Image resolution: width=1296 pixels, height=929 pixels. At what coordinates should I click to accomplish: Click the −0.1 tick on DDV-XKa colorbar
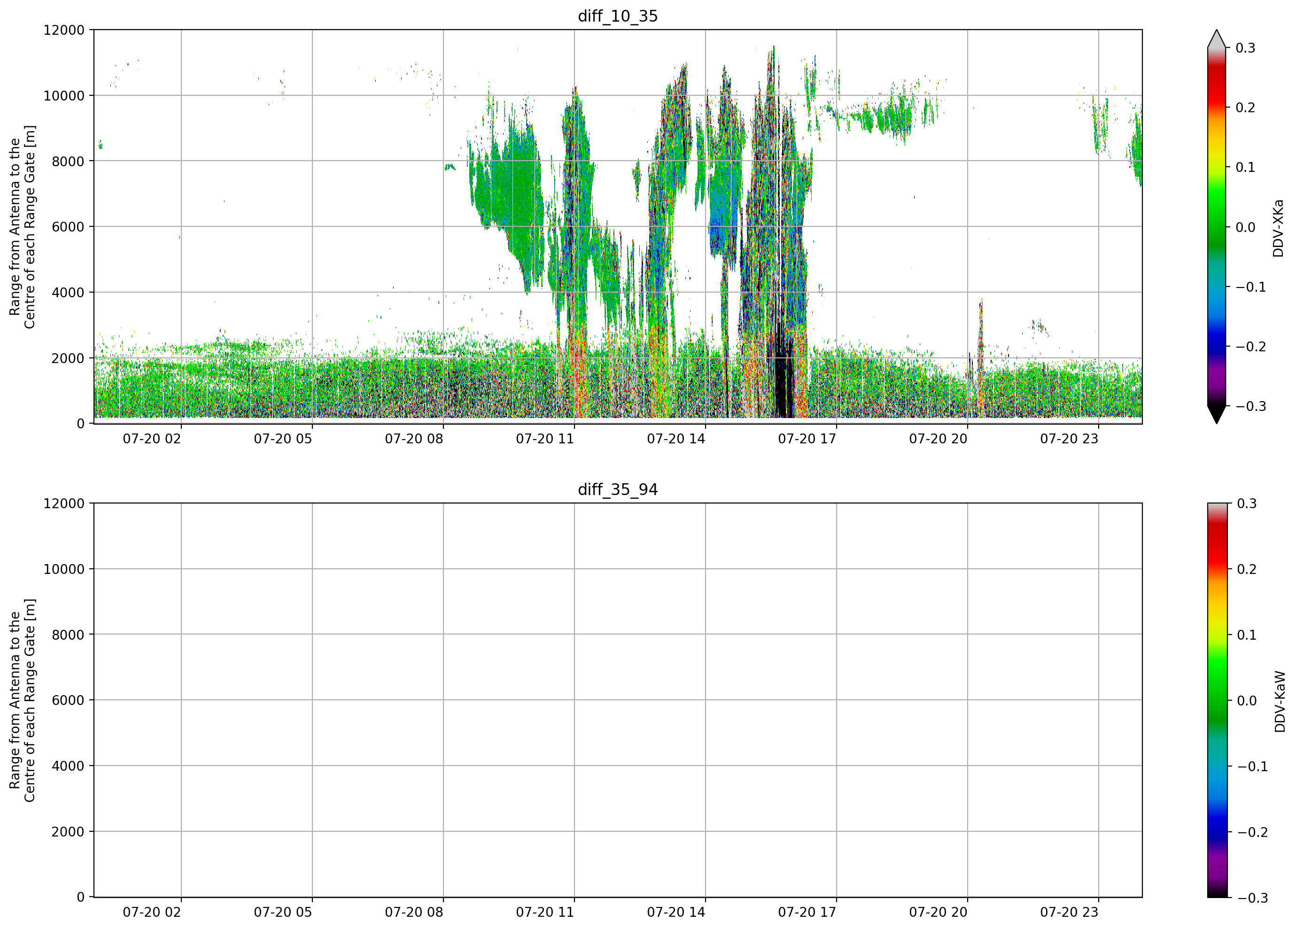pyautogui.click(x=1251, y=287)
